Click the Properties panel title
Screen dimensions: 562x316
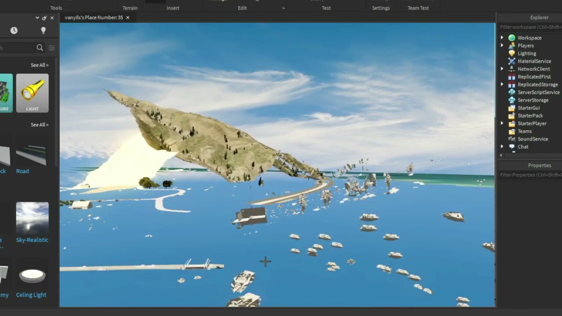pyautogui.click(x=540, y=165)
